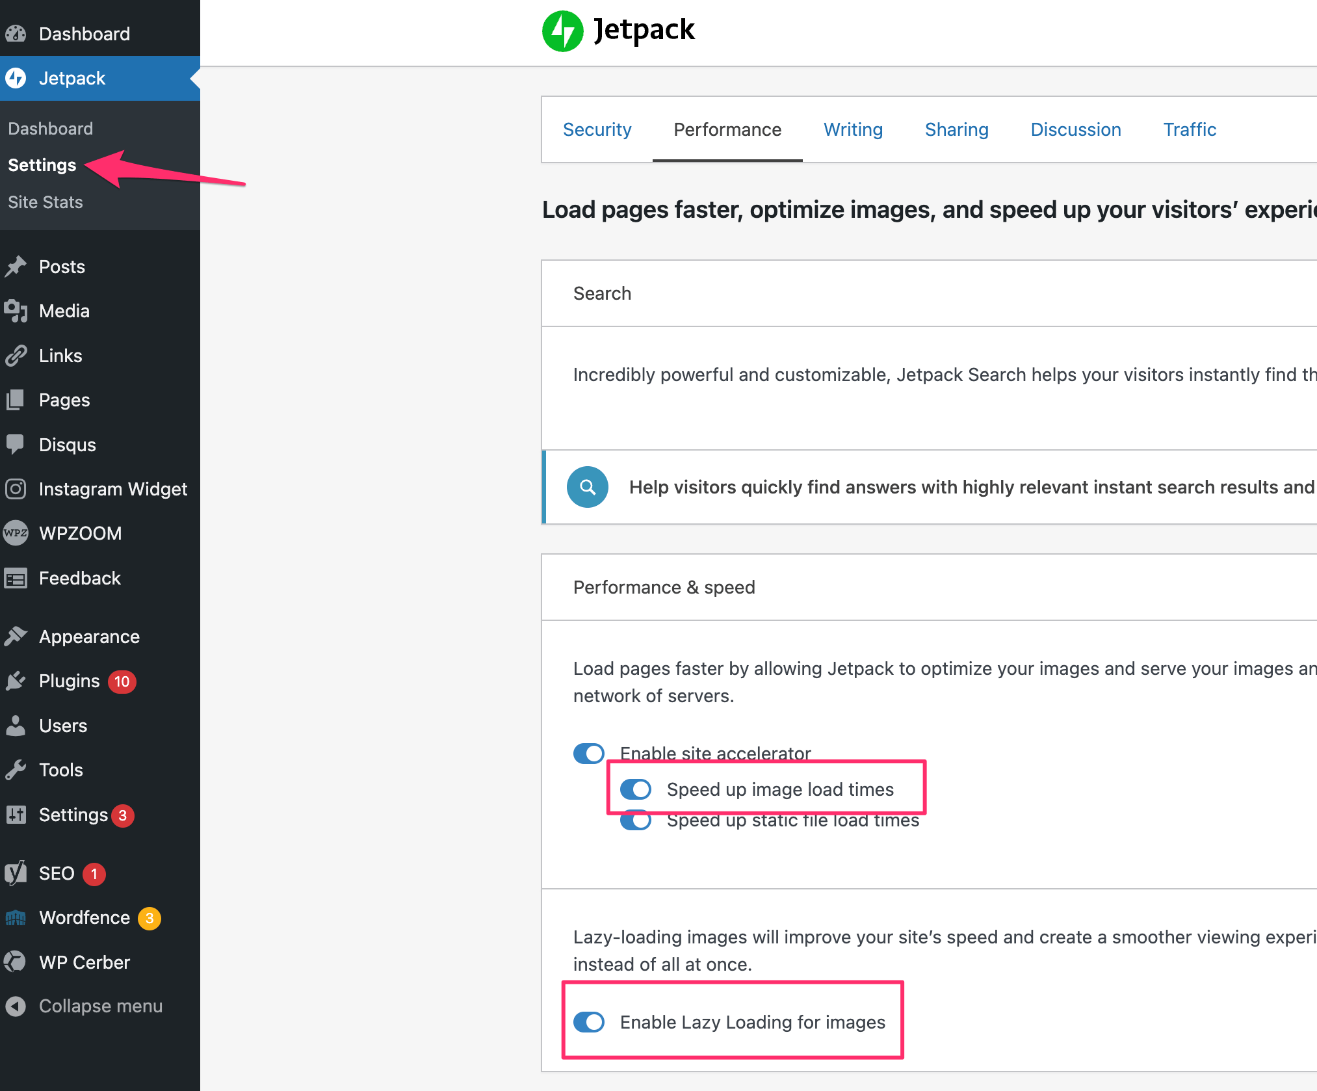Image resolution: width=1317 pixels, height=1091 pixels.
Task: Click the Search section header
Action: point(602,293)
